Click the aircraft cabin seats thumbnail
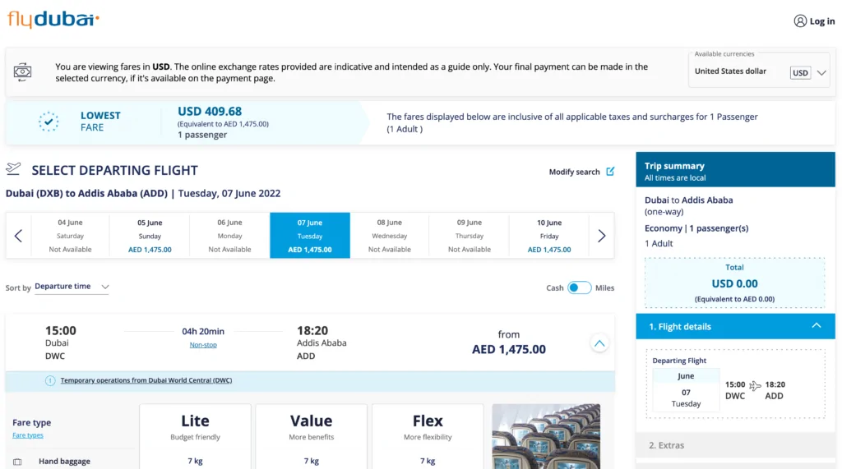 [x=546, y=435]
